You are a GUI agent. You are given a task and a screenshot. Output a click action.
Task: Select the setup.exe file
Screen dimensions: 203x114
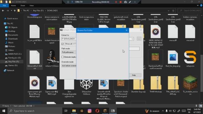190,59
